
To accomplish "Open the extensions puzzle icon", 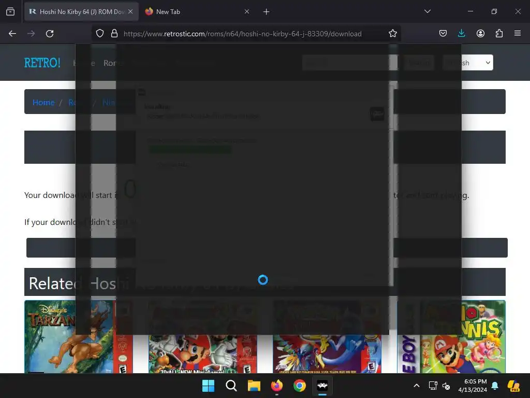I will click(x=499, y=34).
